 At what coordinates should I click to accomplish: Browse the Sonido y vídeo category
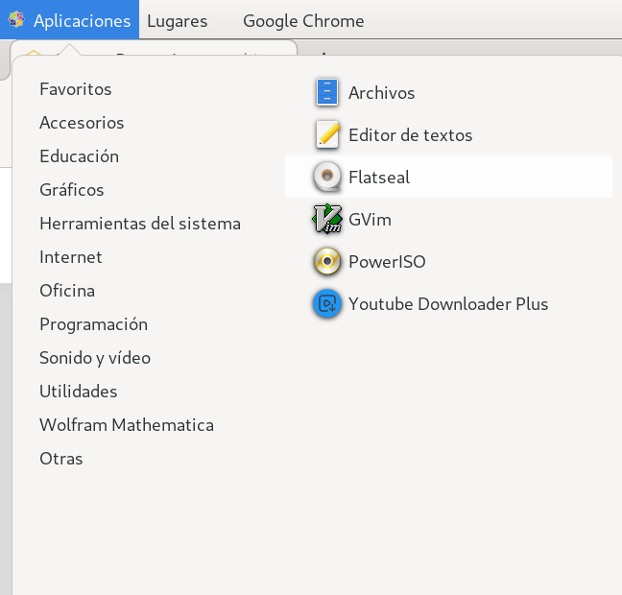click(x=95, y=358)
